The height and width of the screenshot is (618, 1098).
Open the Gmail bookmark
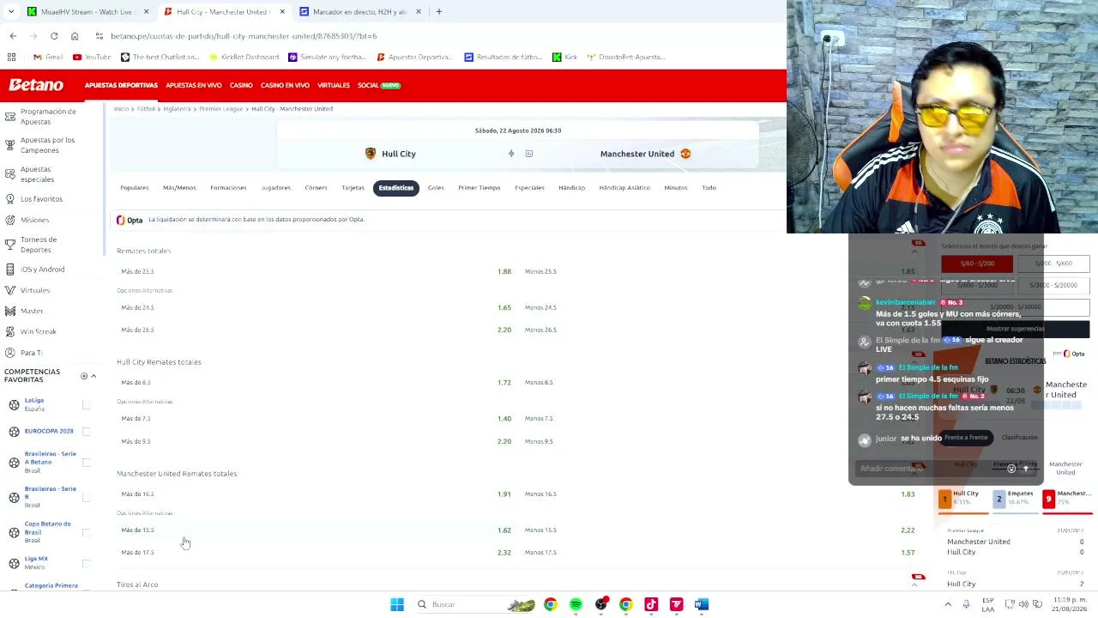coord(48,57)
